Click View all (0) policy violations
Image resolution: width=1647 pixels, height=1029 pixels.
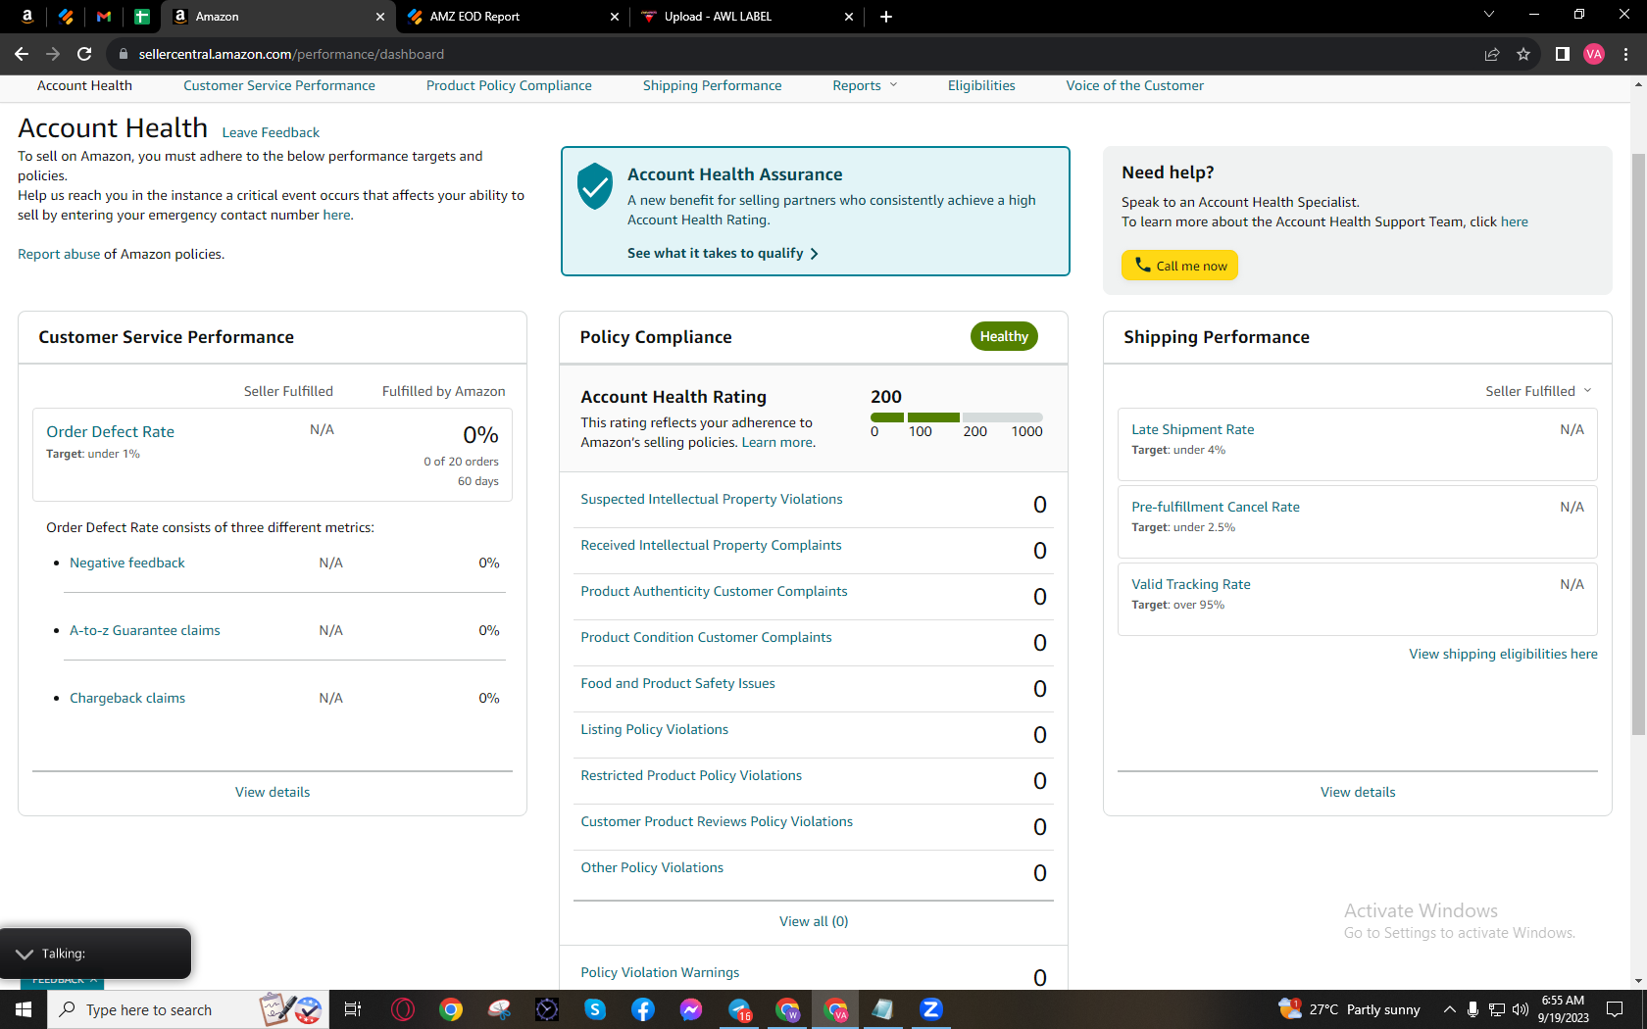point(814,922)
